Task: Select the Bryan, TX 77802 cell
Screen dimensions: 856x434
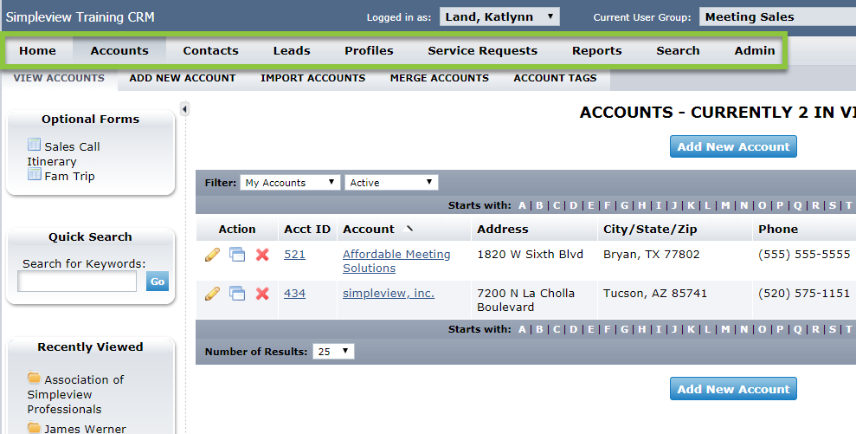Action: pyautogui.click(x=651, y=254)
